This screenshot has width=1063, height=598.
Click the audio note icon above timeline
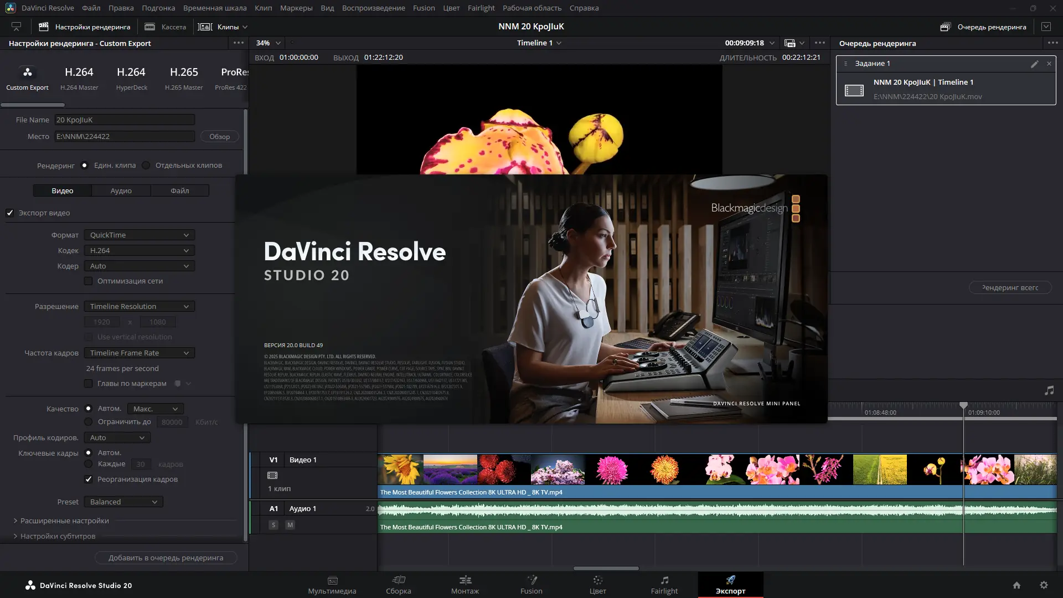(1049, 391)
